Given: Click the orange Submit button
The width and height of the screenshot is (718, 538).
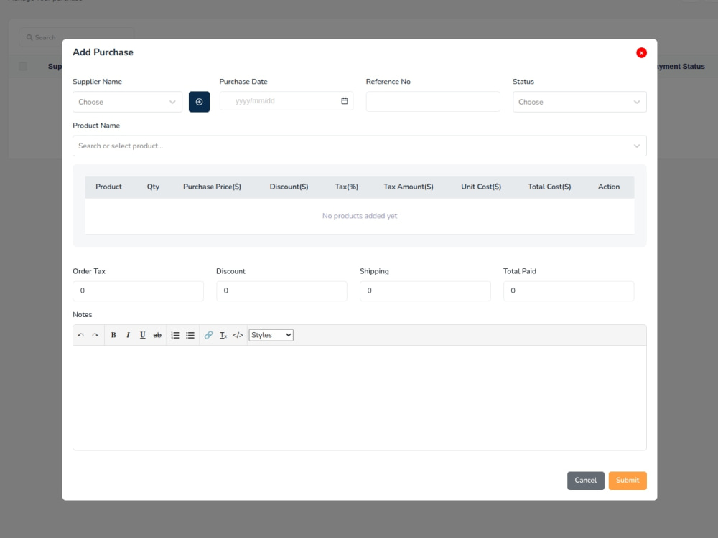Looking at the screenshot, I should pyautogui.click(x=628, y=481).
